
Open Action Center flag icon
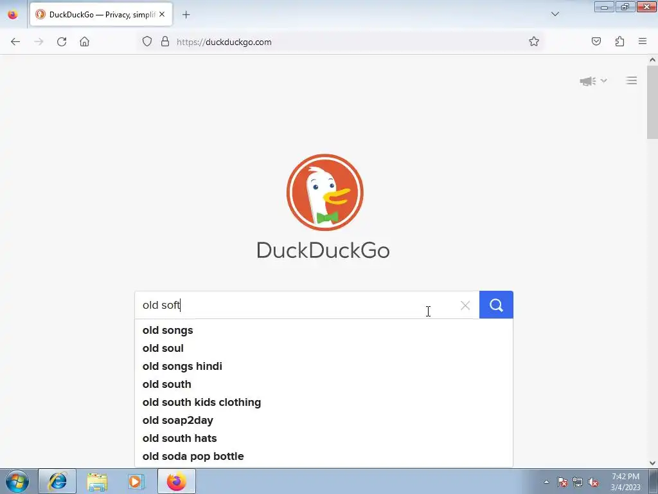[562, 482]
